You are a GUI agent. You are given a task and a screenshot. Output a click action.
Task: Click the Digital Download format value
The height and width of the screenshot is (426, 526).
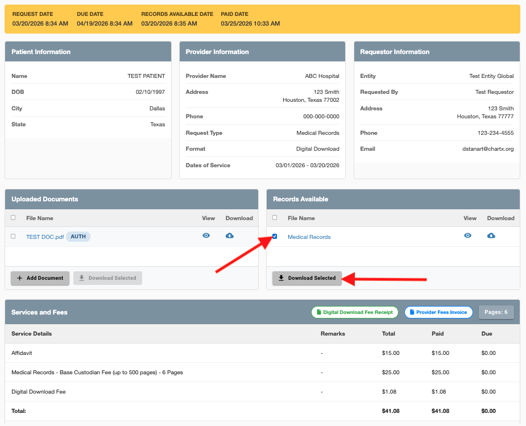pyautogui.click(x=318, y=149)
